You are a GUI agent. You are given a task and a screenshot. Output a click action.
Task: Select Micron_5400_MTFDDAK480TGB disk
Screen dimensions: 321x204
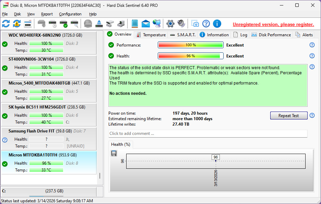(x=49, y=91)
